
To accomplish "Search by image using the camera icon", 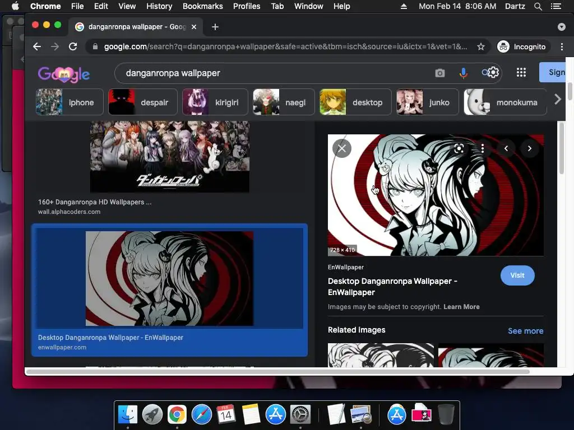I will pos(440,73).
